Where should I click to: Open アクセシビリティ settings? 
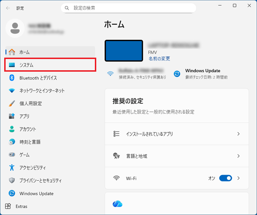click(x=50, y=167)
